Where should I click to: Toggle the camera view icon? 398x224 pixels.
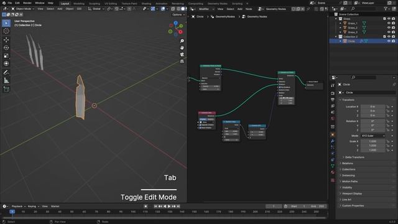(x=182, y=54)
